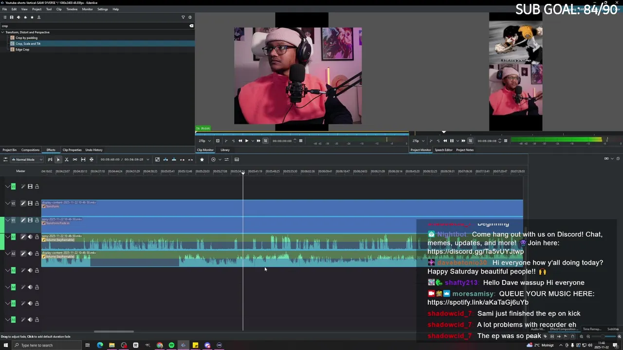Hide video track V2 with filmstrip icon
Image resolution: width=623 pixels, height=350 pixels.
[30, 203]
